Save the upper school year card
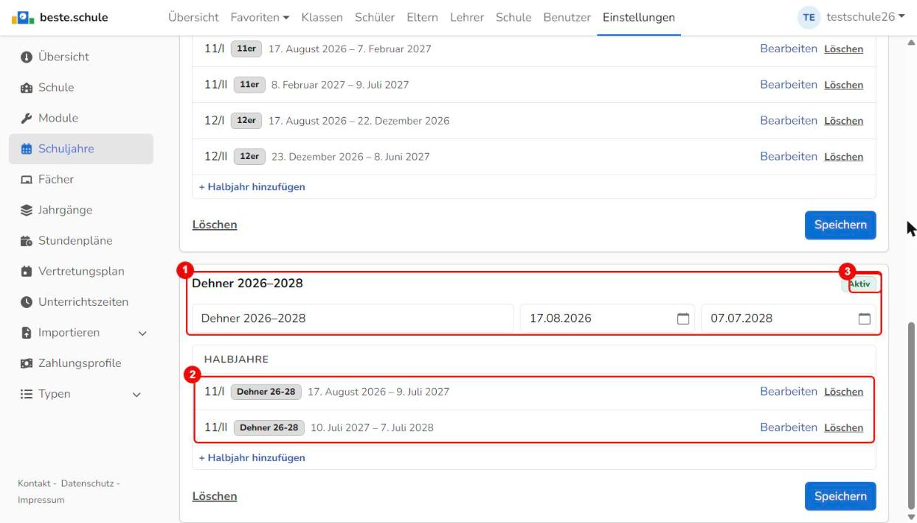 pyautogui.click(x=840, y=225)
